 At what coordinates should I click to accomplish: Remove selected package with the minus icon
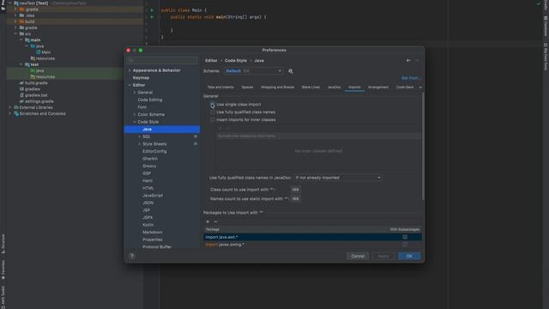(215, 221)
